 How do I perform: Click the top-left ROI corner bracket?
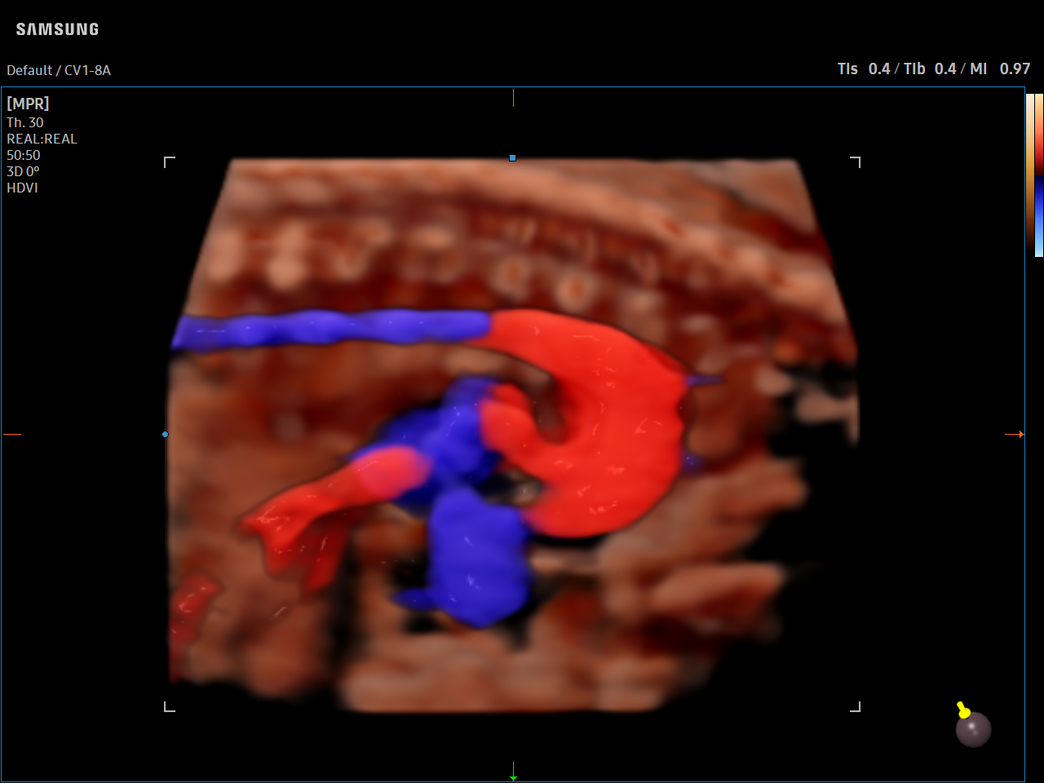170,161
